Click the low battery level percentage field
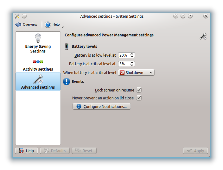This screenshot has height=170, width=223. (124, 55)
